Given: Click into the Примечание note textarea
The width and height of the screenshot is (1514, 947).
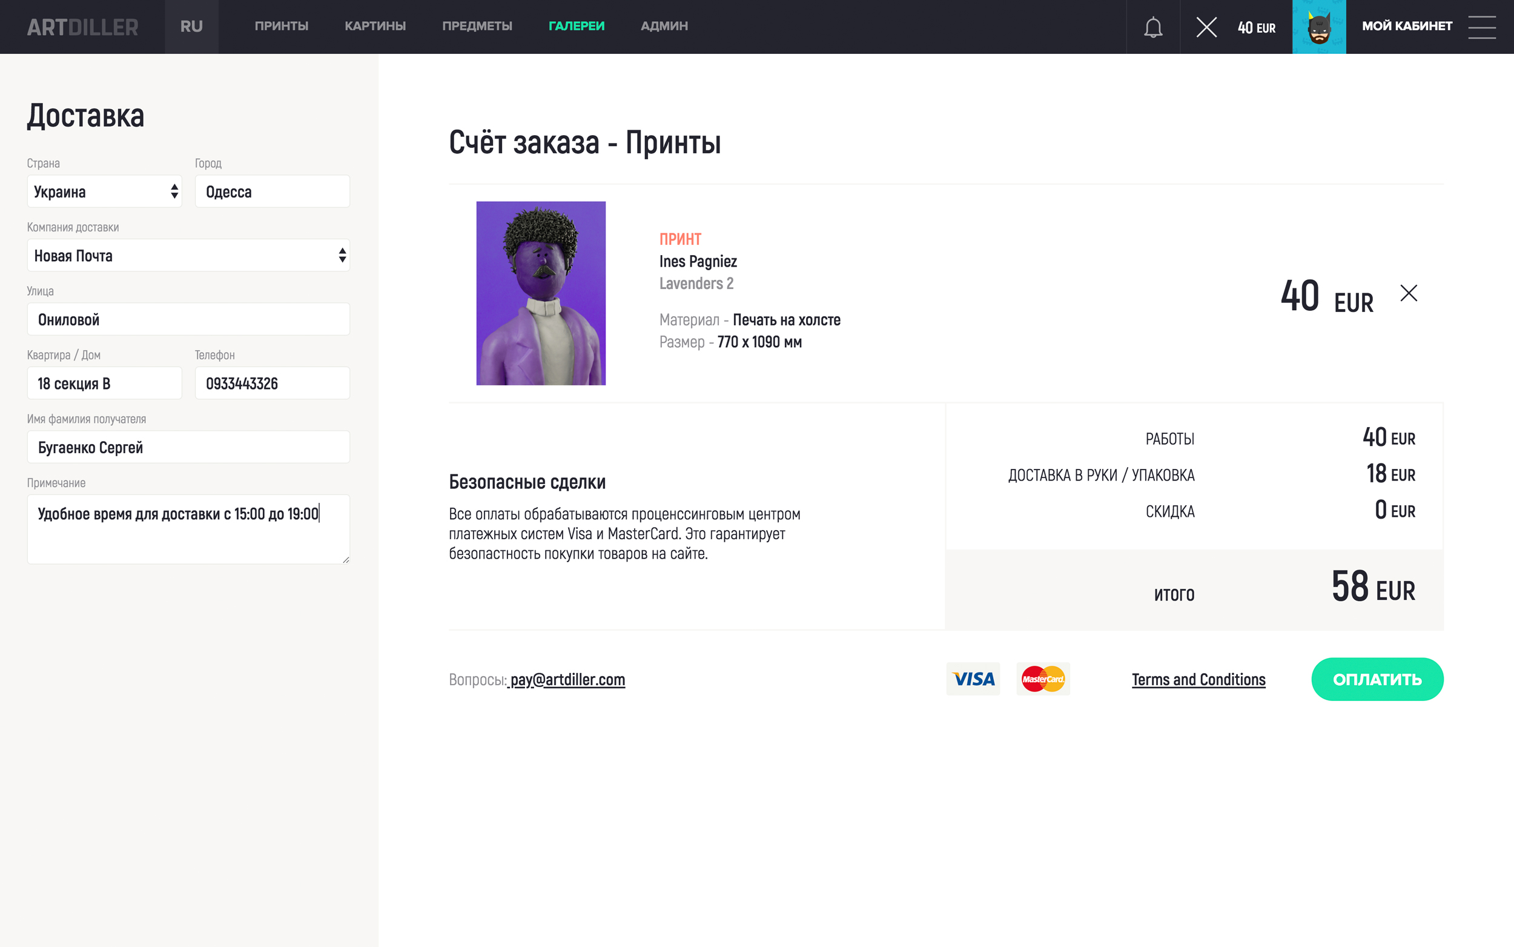Looking at the screenshot, I should coord(188,530).
